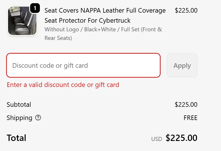Click the Apply button
Screen dimensions: 221x151
coord(182,65)
